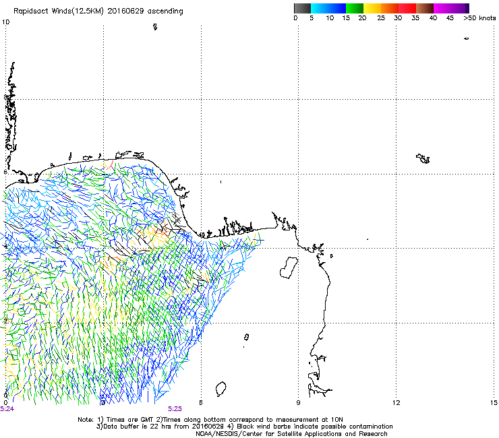
Task: Click the "Rapidscat Winds(12.5KM)" title text
Action: tap(59, 11)
